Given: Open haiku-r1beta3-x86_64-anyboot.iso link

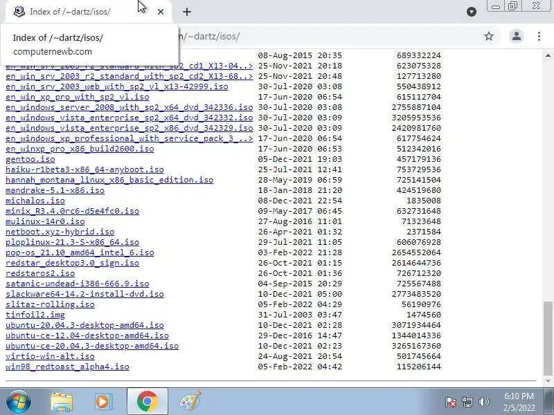Looking at the screenshot, I should pos(84,169).
